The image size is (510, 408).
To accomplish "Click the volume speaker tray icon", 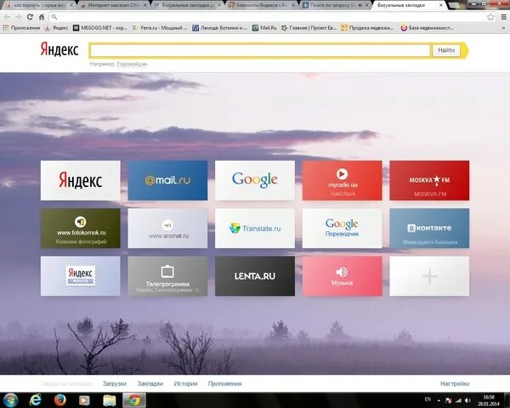I will pos(467,400).
